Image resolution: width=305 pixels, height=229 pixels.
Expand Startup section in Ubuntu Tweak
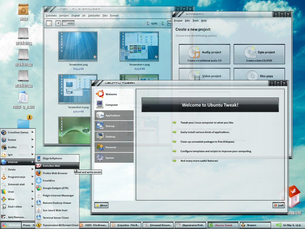point(114,126)
